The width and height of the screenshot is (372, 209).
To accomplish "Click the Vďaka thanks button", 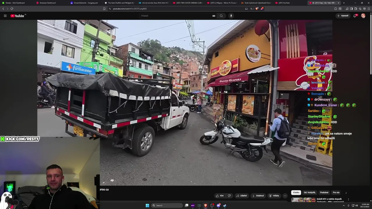I will (274, 196).
